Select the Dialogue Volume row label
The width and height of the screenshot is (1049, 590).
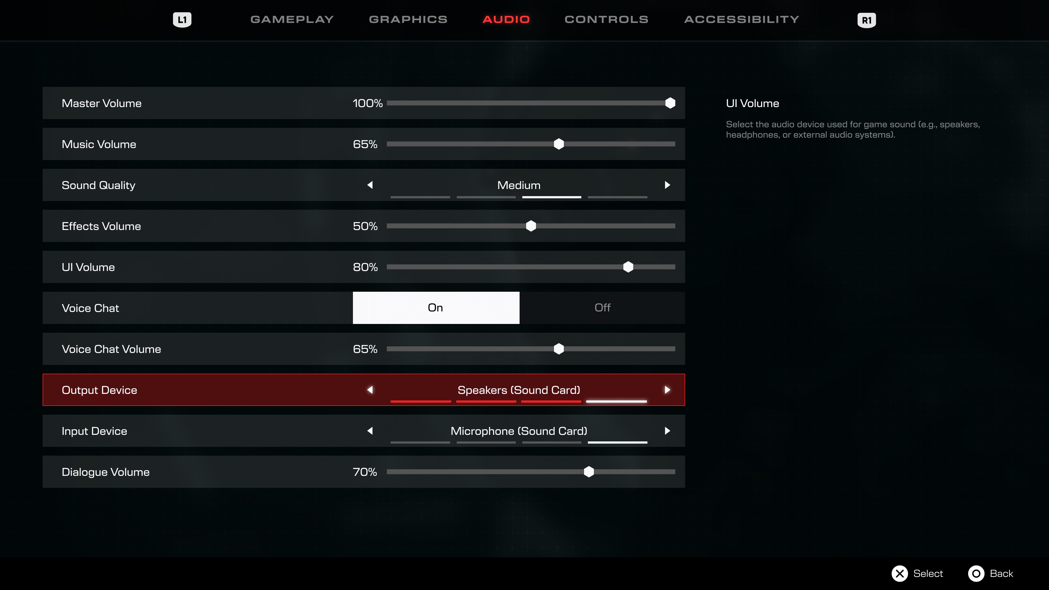point(105,472)
